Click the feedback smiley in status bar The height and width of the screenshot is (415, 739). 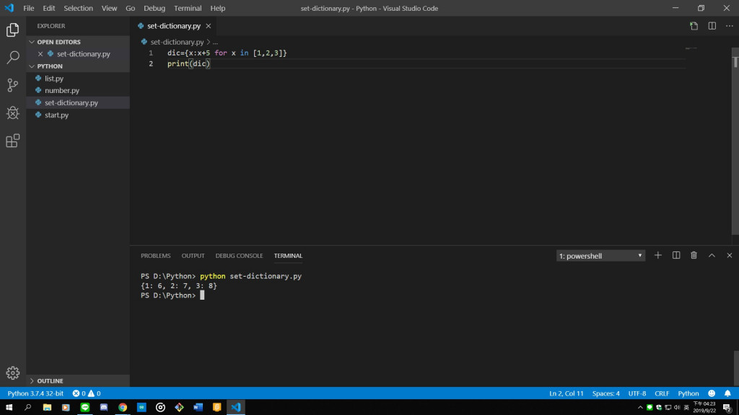[712, 393]
